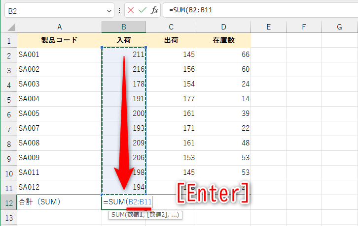Screen dimensions: 358x226
Task: Select row 5 header
Action: (9, 99)
